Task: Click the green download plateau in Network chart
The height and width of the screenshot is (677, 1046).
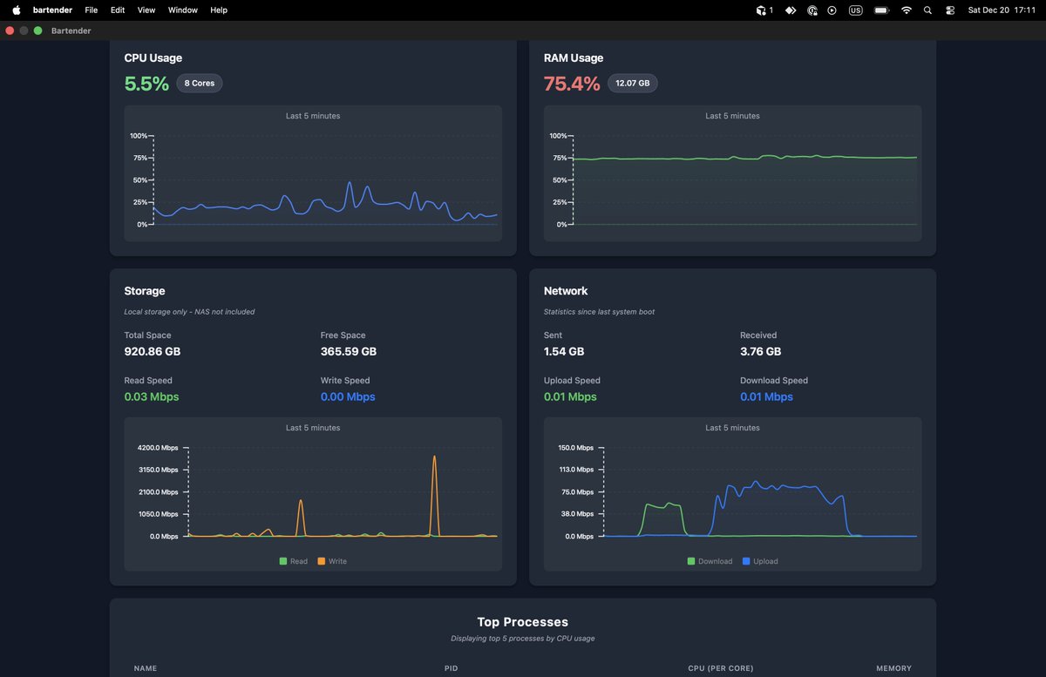Action: click(662, 504)
